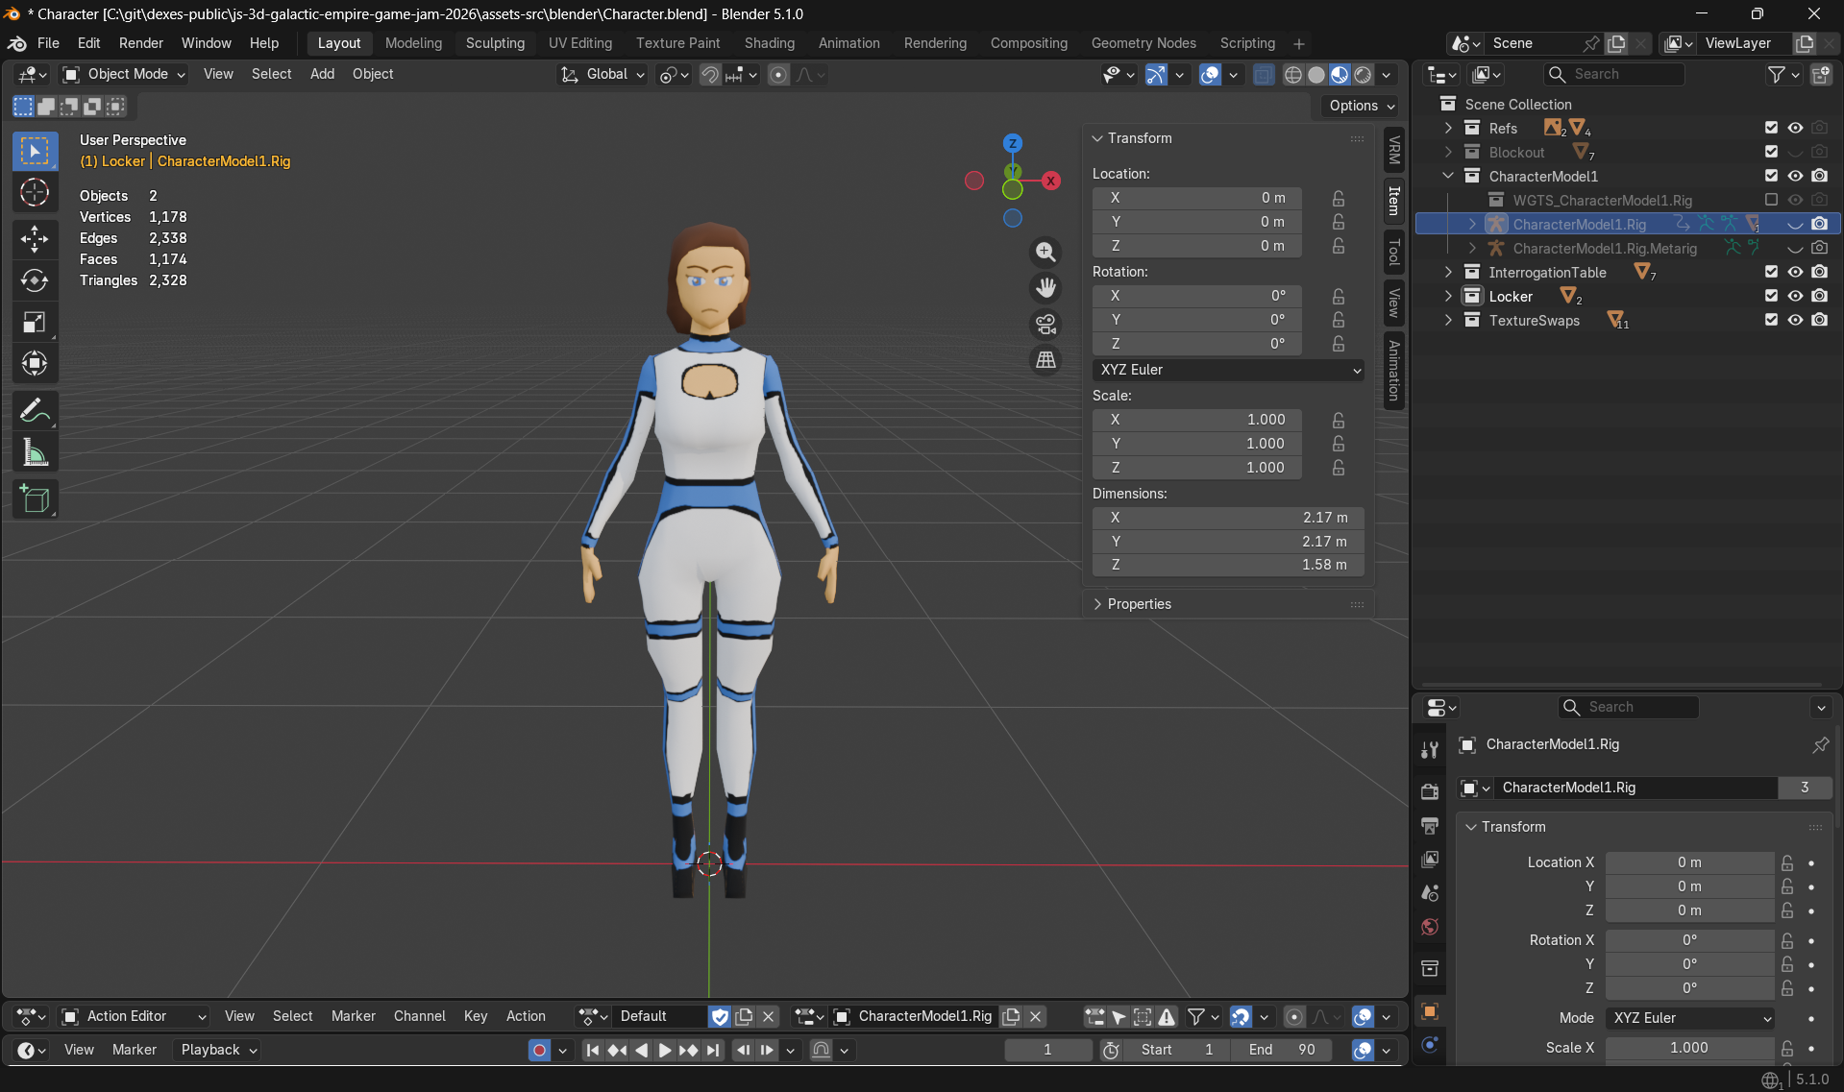Viewport: 1844px width, 1092px height.
Task: Open the XYZ Euler rotation order dropdown
Action: coord(1228,370)
